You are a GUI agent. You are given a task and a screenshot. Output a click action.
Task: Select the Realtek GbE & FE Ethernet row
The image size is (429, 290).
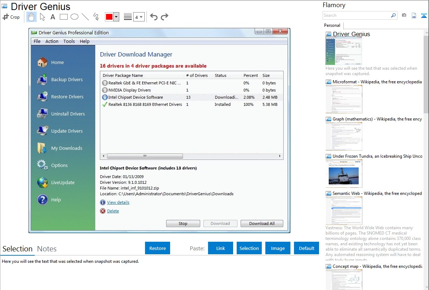[x=192, y=83]
